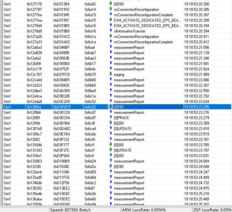Click the green down arrow in the 10:53:20.388 row
The width and height of the screenshot is (232, 212).
pos(111,20)
